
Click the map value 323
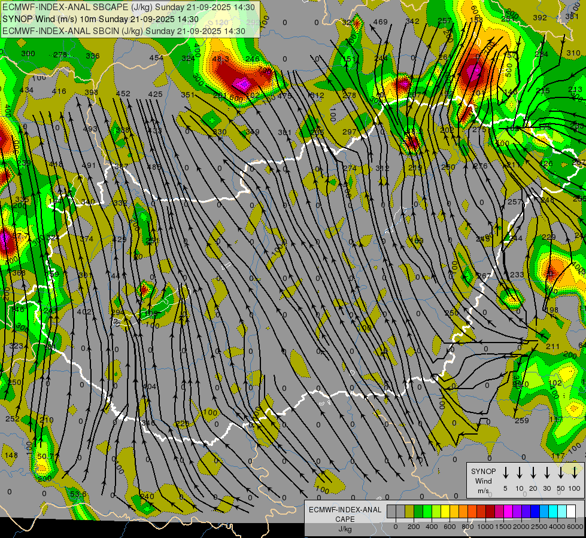[16, 346]
